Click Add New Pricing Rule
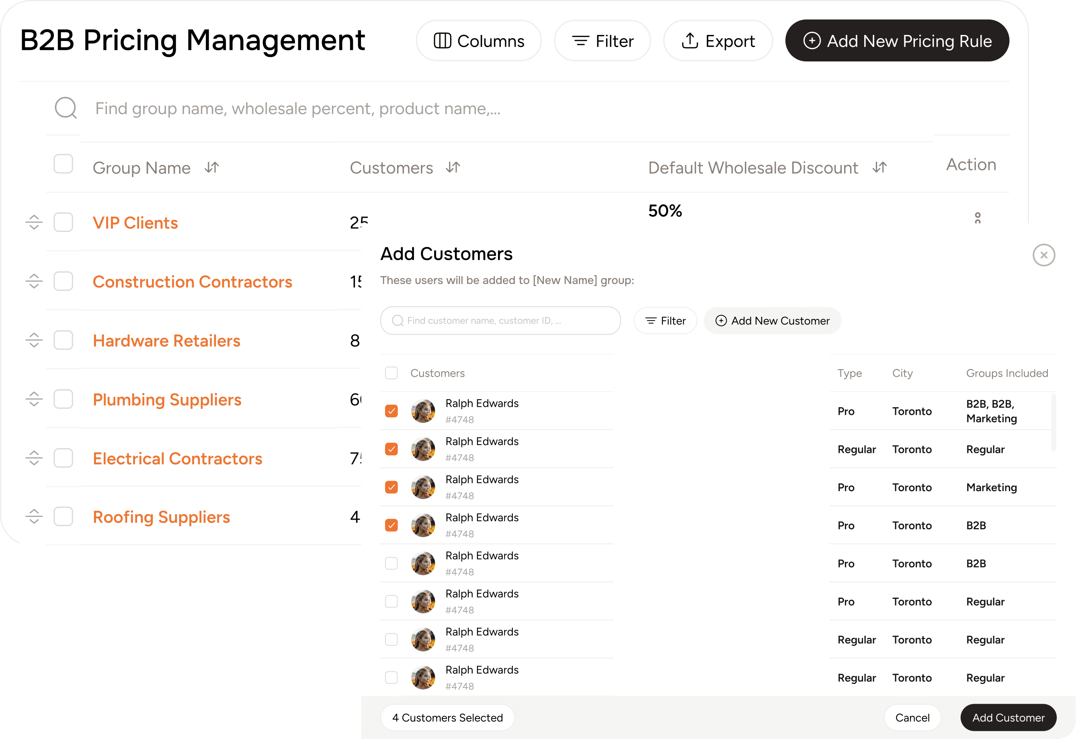This screenshot has width=1076, height=739. tap(897, 40)
